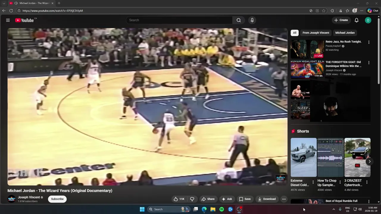Show hidden system tray icons
381x214 pixels.
pos(333,209)
